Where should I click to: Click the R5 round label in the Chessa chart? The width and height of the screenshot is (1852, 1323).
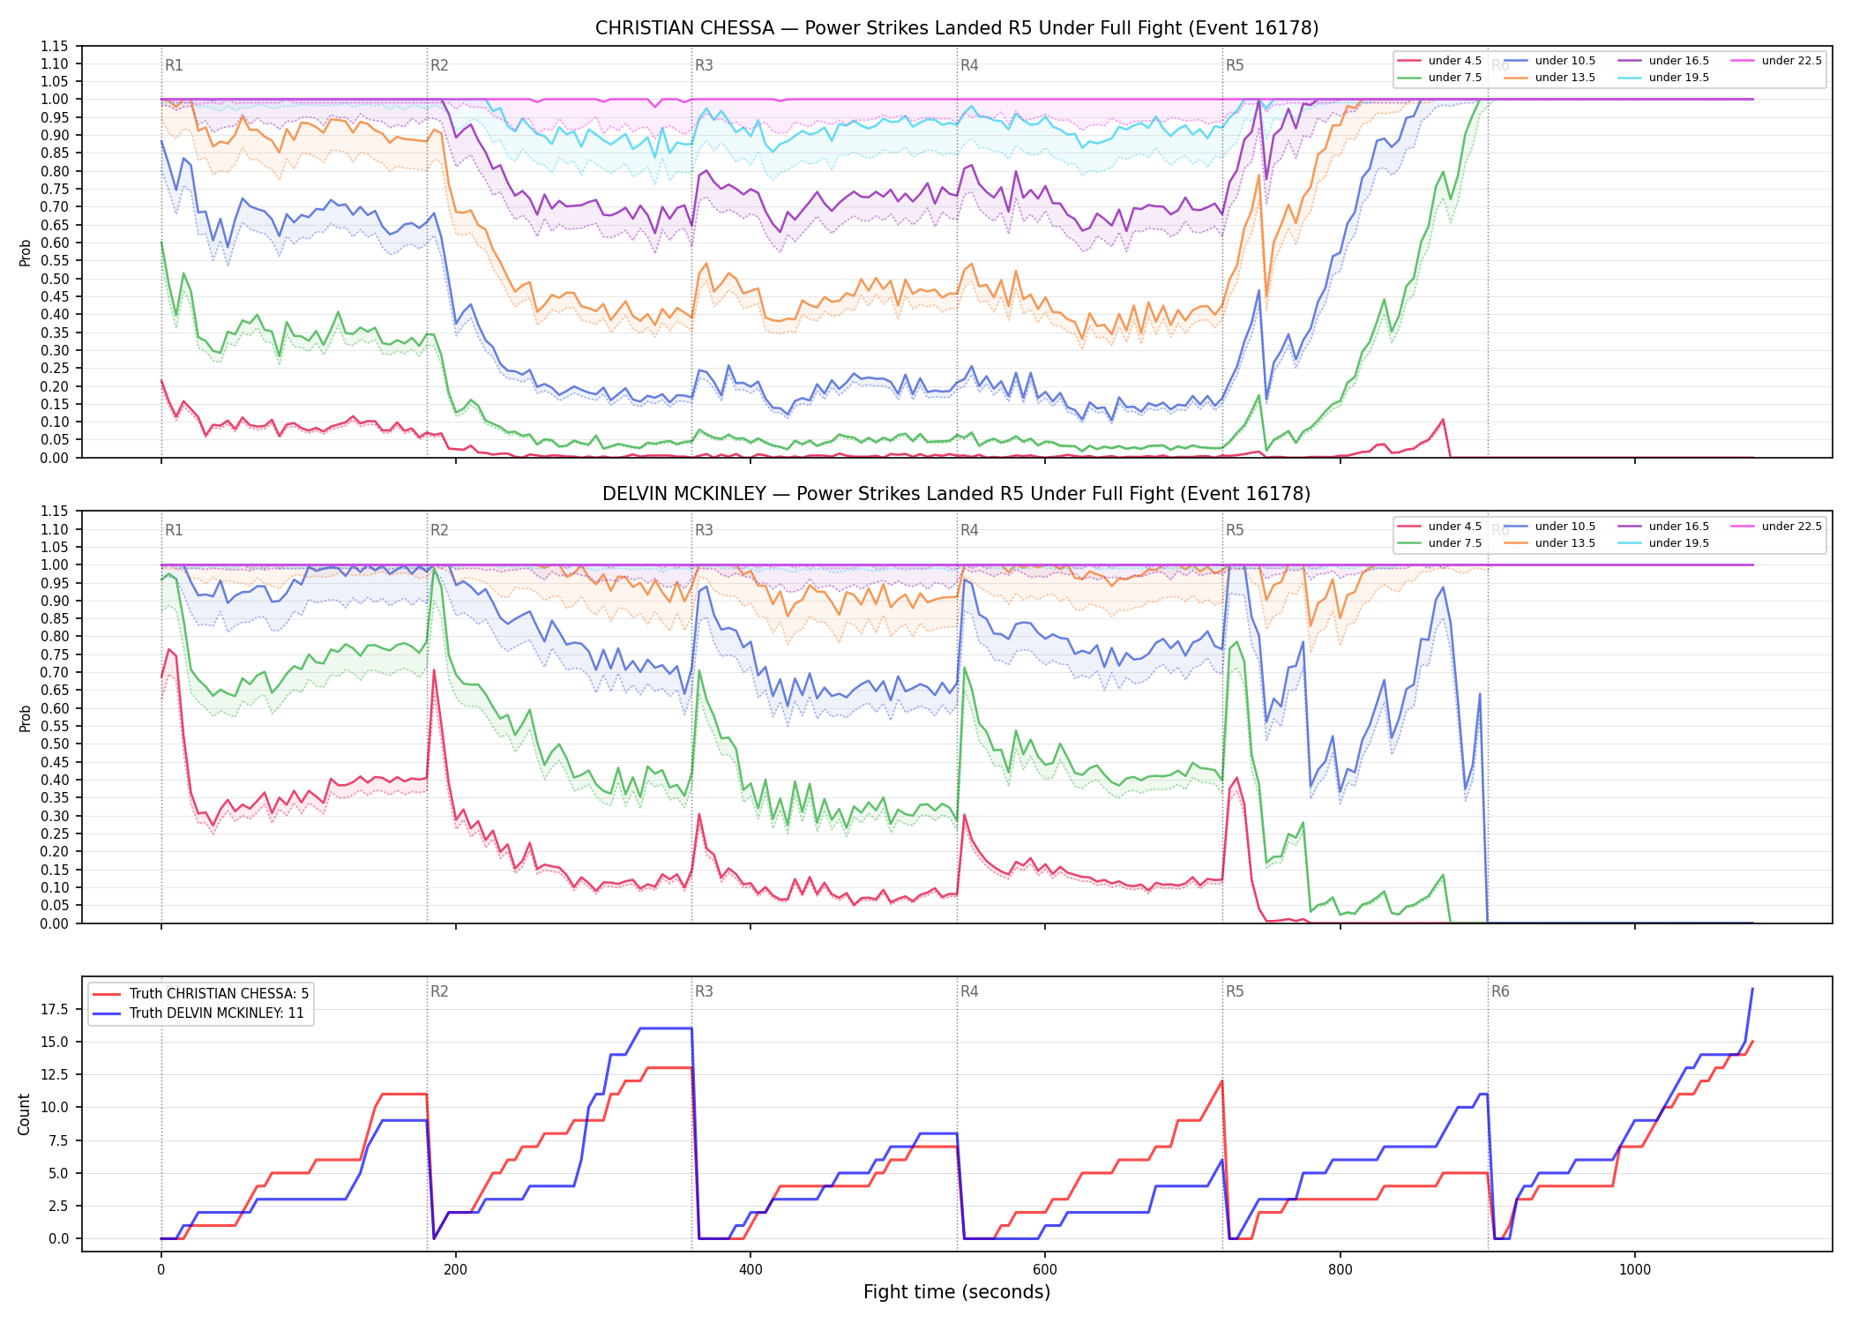click(1235, 65)
